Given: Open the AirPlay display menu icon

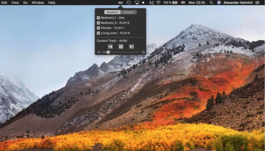Looking at the screenshot, I should point(137,3).
